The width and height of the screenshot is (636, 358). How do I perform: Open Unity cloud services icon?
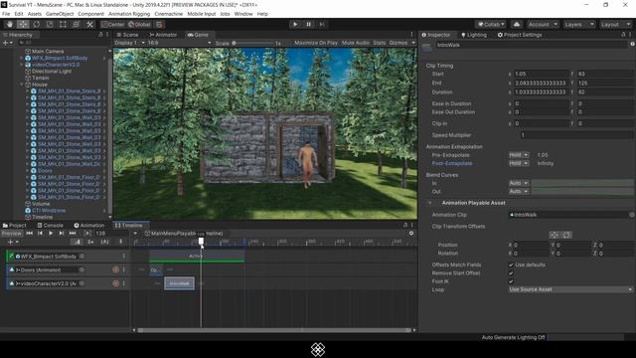pyautogui.click(x=517, y=24)
